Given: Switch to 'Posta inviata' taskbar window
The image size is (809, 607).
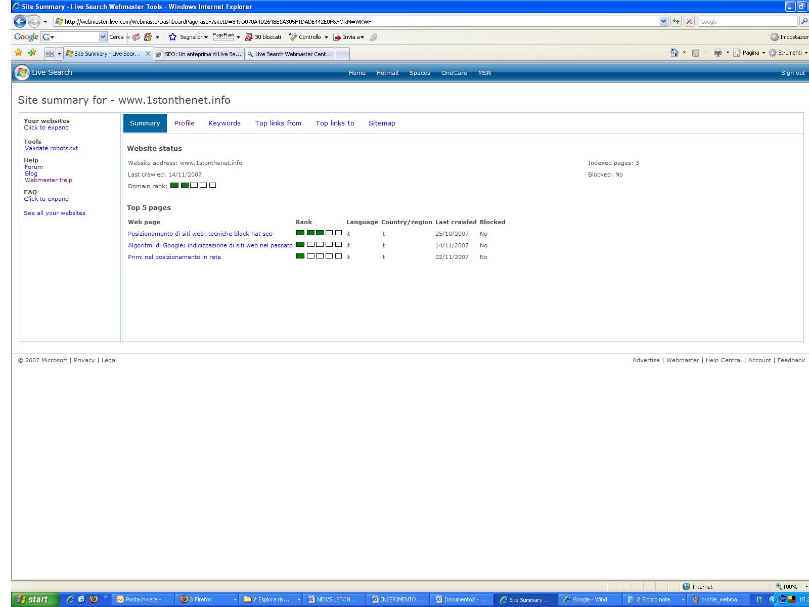Looking at the screenshot, I should tap(144, 599).
